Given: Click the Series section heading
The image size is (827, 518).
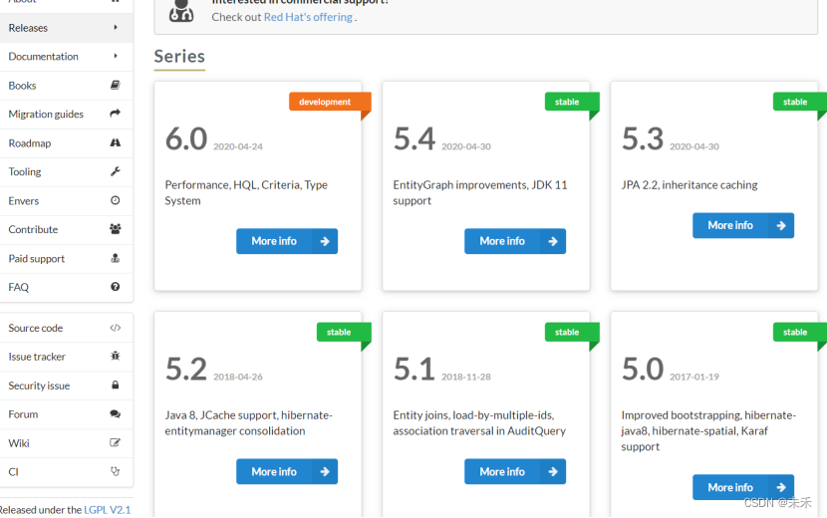Looking at the screenshot, I should pos(179,56).
